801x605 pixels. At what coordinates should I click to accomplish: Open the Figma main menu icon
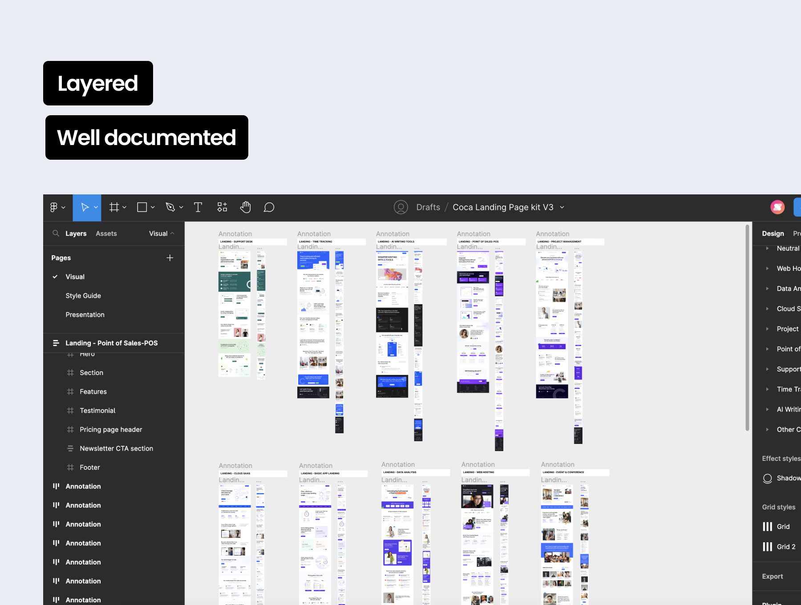pos(54,207)
